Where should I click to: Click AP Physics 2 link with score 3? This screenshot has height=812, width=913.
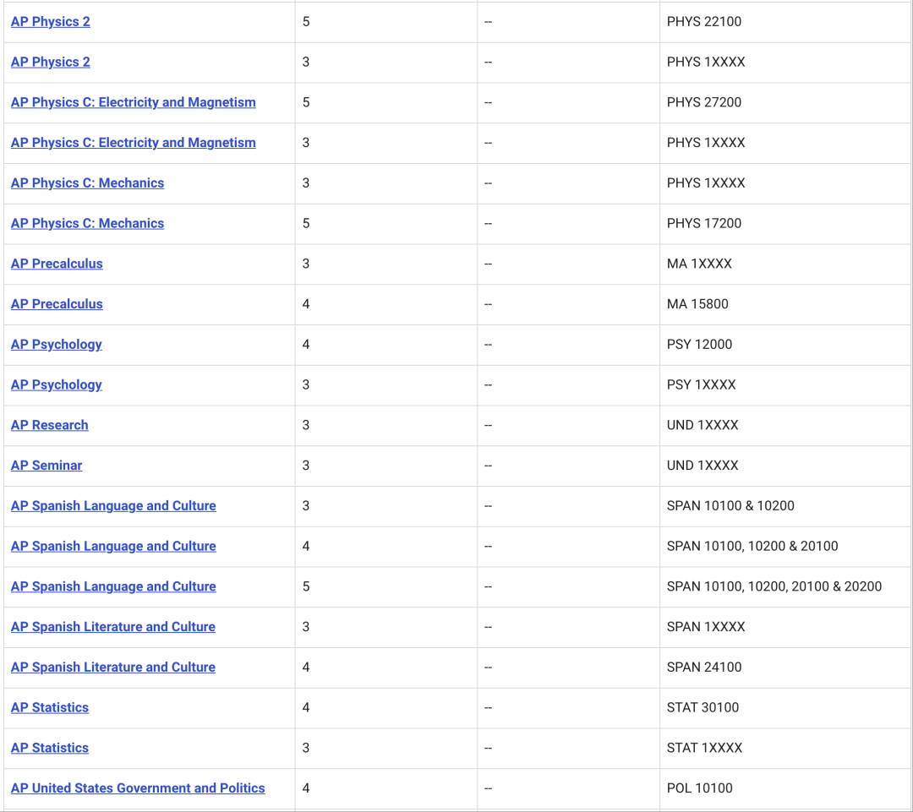[x=50, y=63]
